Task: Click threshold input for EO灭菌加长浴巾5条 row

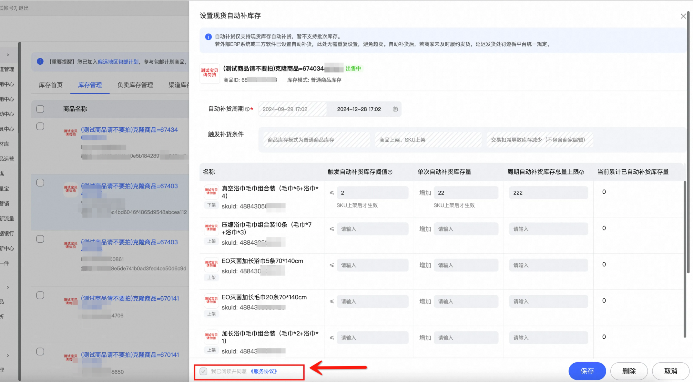Action: [372, 265]
